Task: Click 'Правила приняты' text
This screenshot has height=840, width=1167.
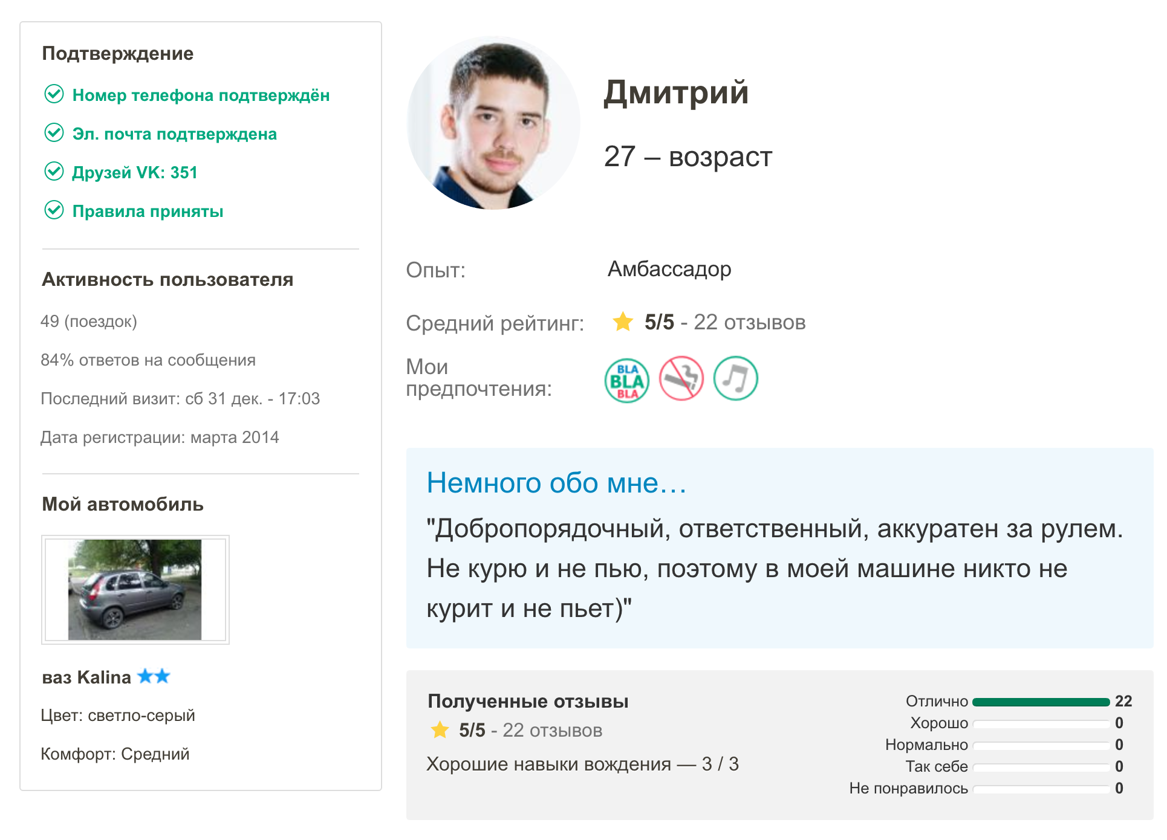Action: click(148, 211)
